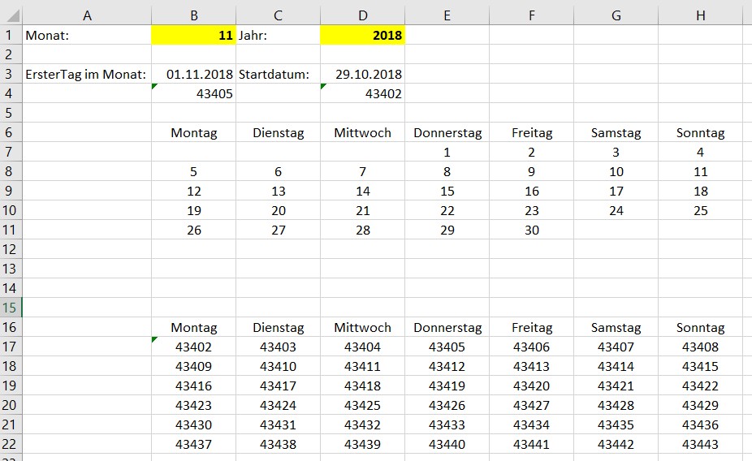752x461 pixels.
Task: Select the Montag header in row 16
Action: [x=193, y=327]
